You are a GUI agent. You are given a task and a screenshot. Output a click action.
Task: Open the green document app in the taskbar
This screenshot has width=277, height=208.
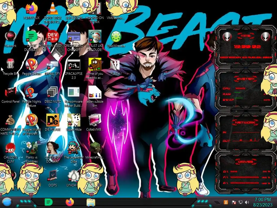pyautogui.click(x=48, y=202)
